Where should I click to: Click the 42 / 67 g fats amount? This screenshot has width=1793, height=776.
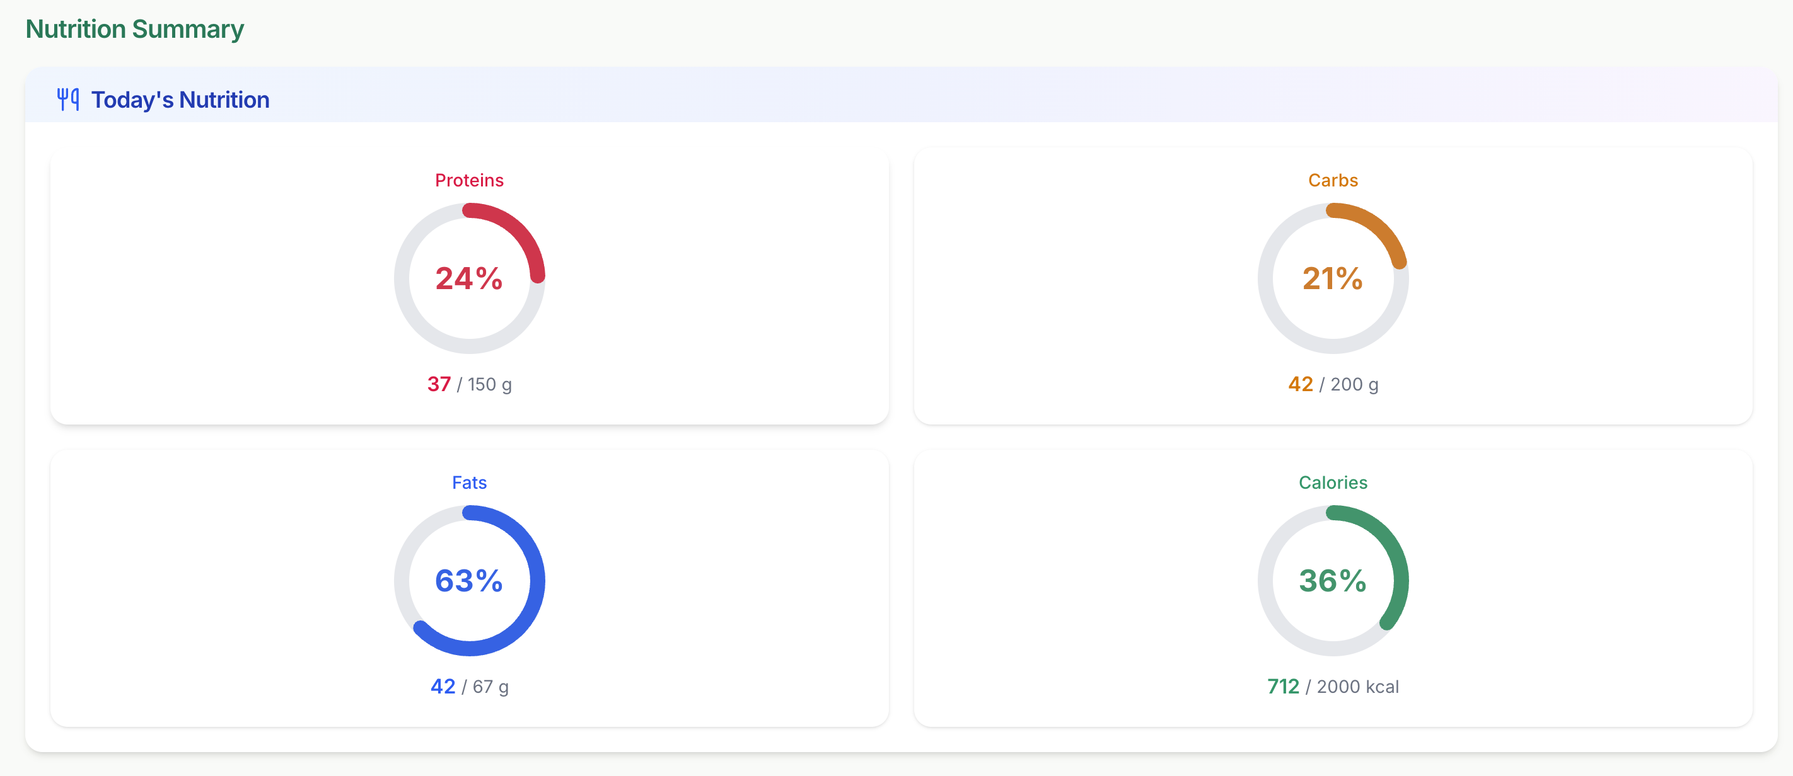pyautogui.click(x=469, y=687)
